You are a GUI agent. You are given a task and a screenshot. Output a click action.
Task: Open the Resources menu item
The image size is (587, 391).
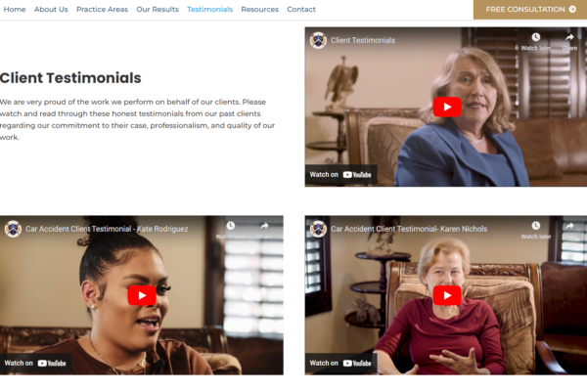(260, 10)
